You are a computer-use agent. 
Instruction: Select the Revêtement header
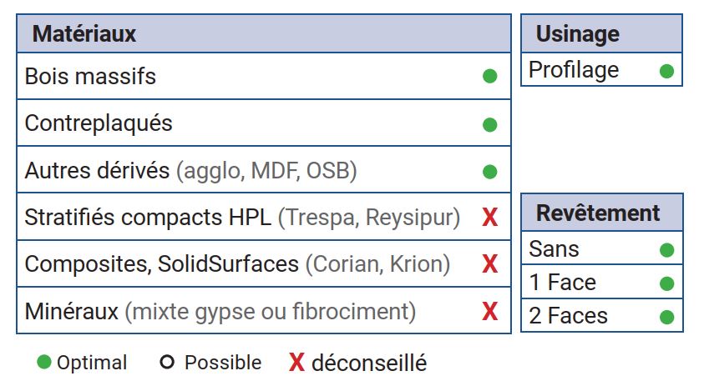597,213
